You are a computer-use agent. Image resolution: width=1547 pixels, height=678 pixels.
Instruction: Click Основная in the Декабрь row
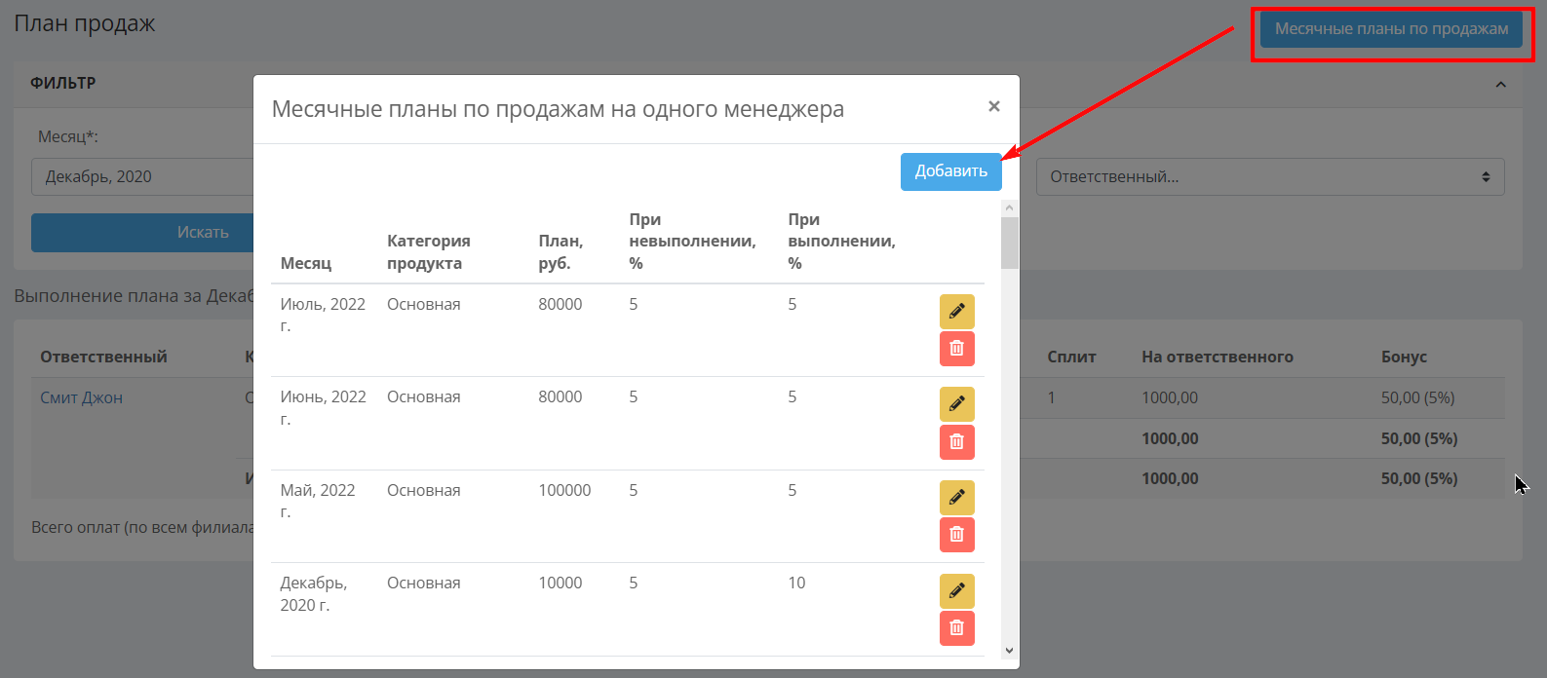(x=424, y=584)
